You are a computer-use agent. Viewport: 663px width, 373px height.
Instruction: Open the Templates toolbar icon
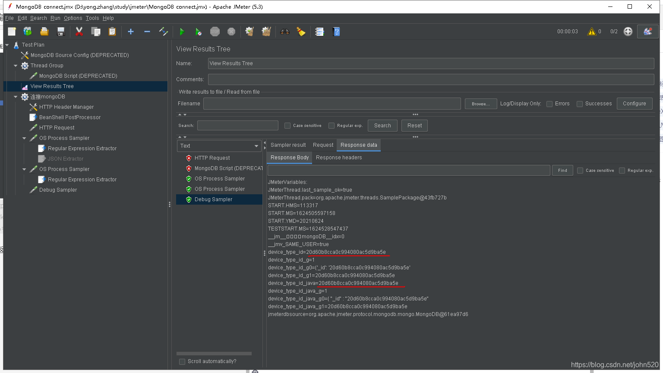point(28,32)
